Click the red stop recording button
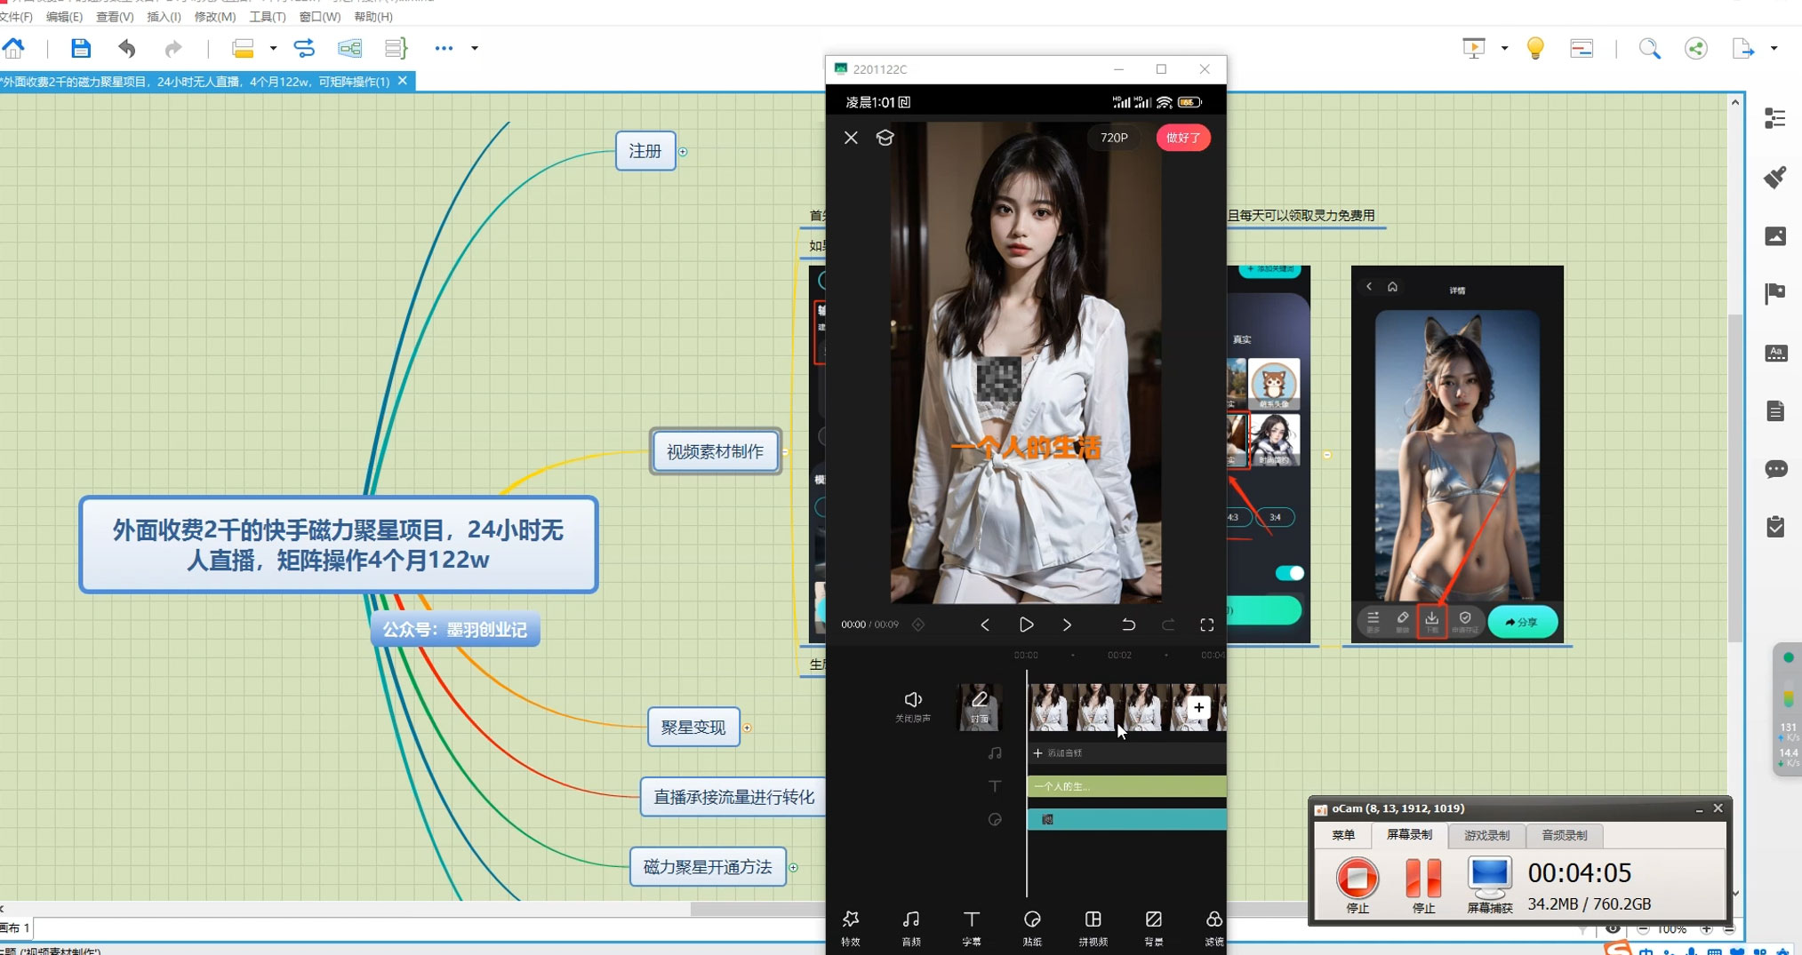The width and height of the screenshot is (1802, 955). click(x=1357, y=878)
